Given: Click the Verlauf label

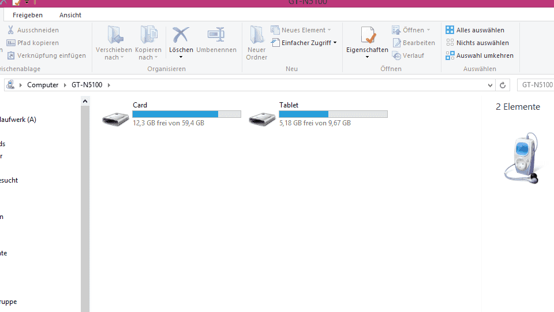Looking at the screenshot, I should pos(413,55).
